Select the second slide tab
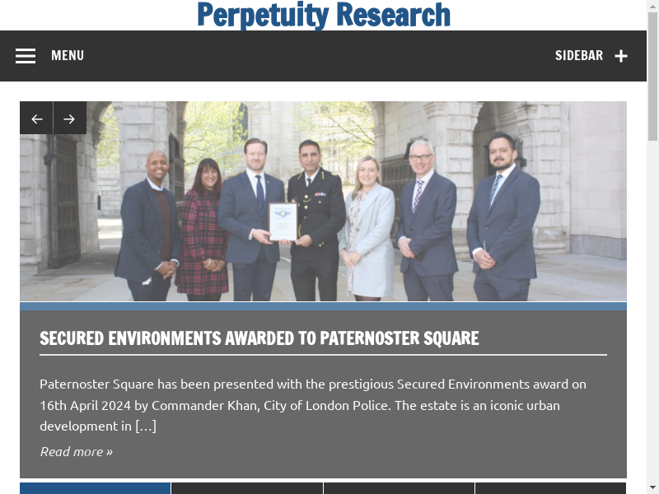The height and width of the screenshot is (494, 659). pos(246,487)
